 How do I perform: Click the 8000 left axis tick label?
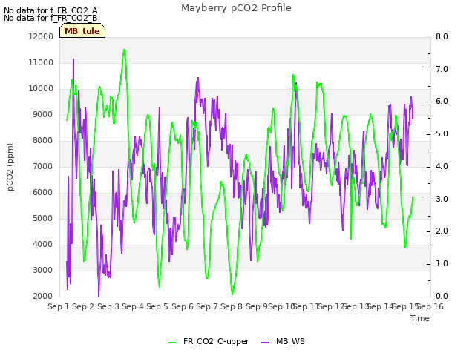43,140
